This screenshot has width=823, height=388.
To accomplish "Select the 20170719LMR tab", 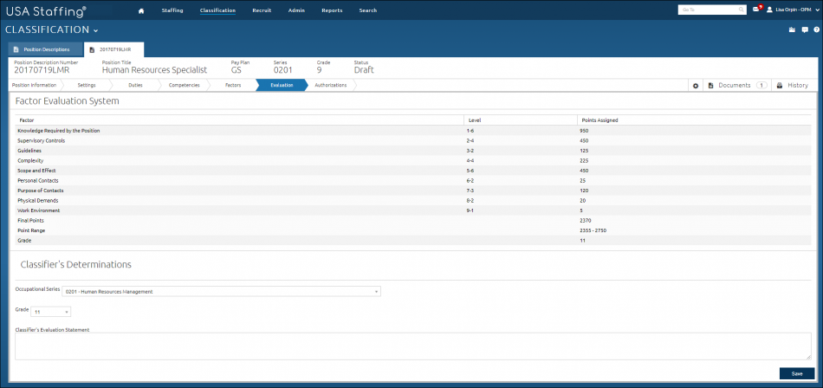I will pos(114,49).
